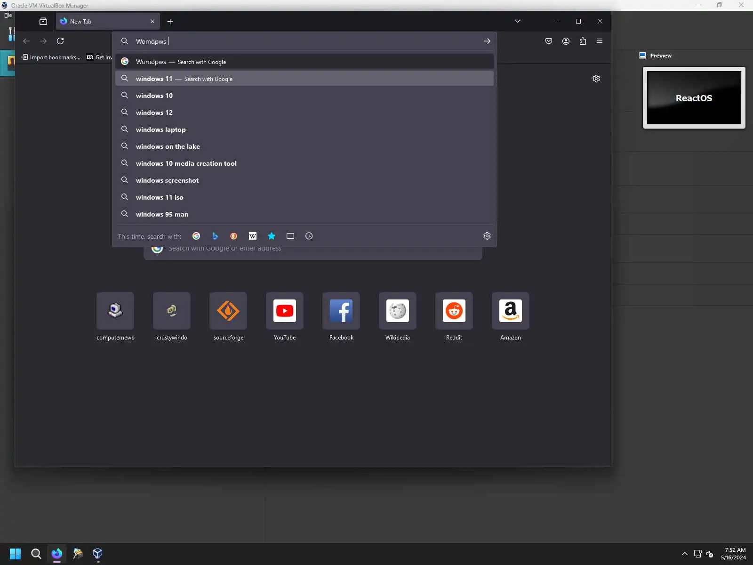Select the 'windows laptop' suggestion
Viewport: 753px width, 565px height.
point(304,129)
